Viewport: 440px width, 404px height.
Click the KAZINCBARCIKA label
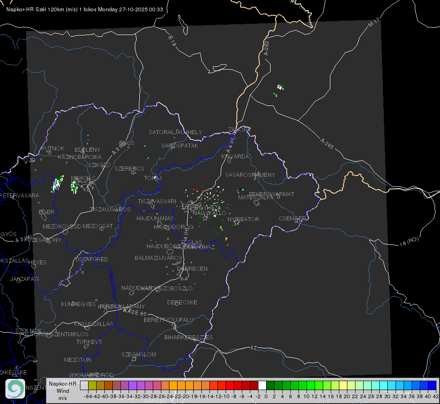pyautogui.click(x=80, y=157)
